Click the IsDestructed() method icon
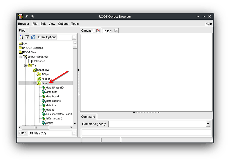The height and width of the screenshot is (162, 230). point(44,118)
